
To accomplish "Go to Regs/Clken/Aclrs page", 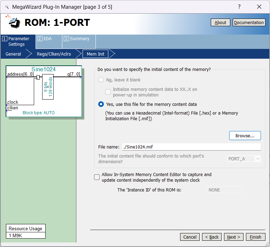I will [x=54, y=54].
